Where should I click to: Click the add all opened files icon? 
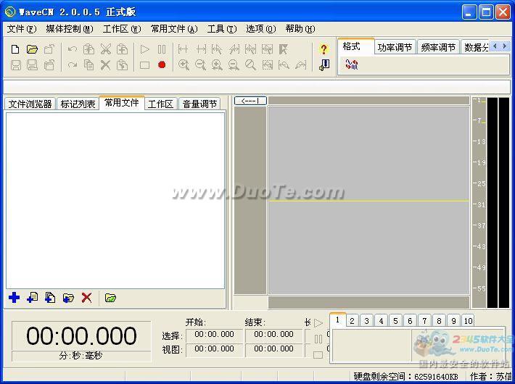click(x=50, y=298)
